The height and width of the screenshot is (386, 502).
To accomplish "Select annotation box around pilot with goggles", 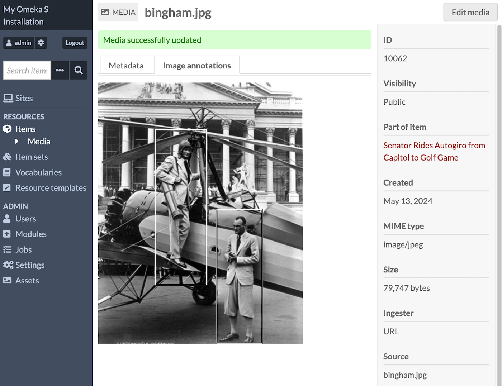I will (x=181, y=207).
